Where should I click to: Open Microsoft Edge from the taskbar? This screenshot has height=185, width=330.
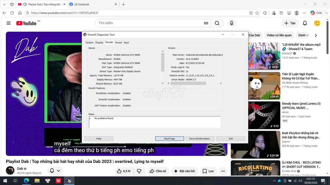26,180
